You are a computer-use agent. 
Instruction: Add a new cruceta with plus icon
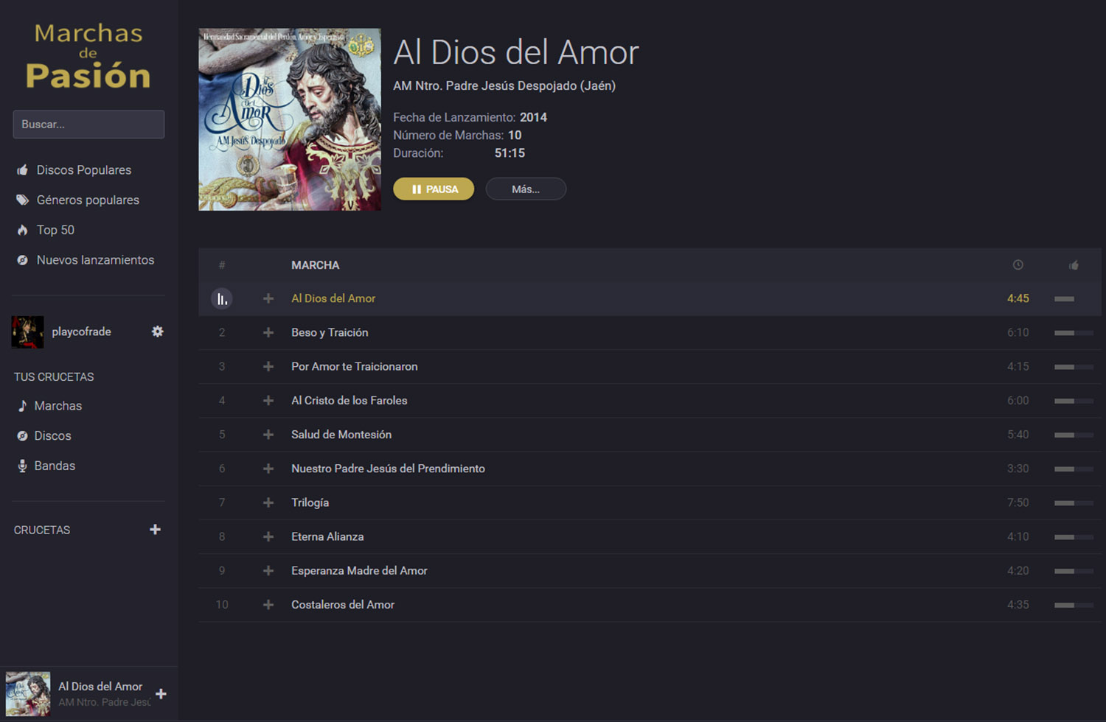tap(155, 530)
